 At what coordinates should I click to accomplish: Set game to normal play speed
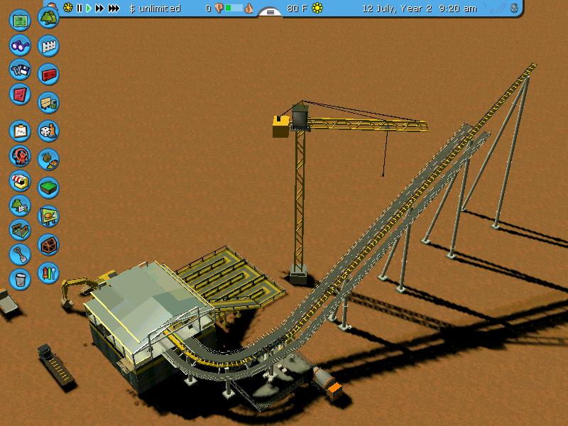[89, 9]
